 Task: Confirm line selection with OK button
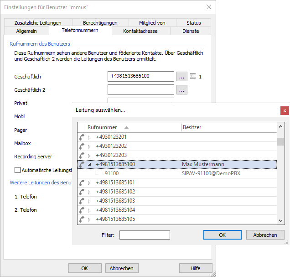click(222, 235)
